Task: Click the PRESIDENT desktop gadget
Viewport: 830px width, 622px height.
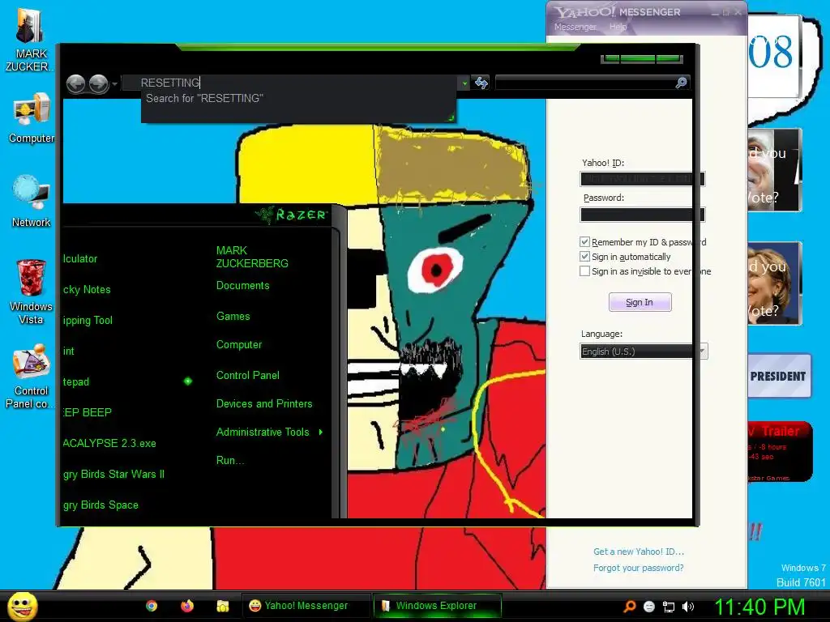Action: 779,376
